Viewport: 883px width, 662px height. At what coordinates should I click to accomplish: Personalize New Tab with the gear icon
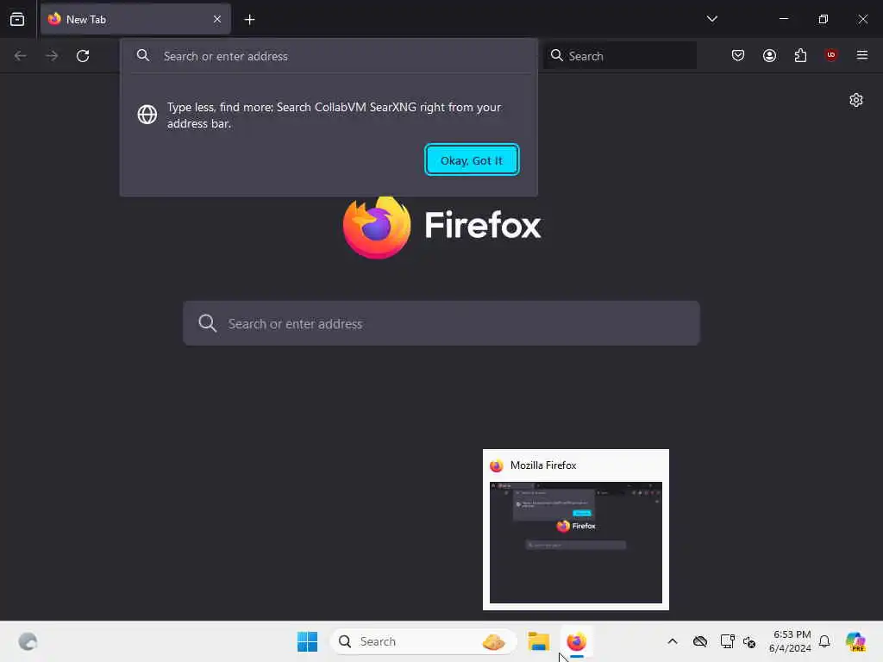click(x=856, y=100)
